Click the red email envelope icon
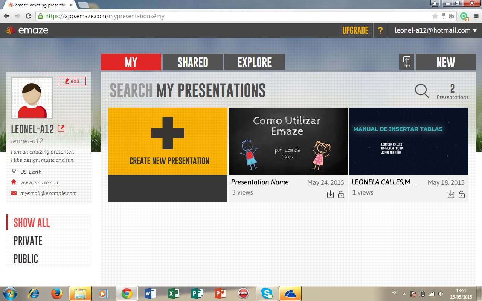 click(14, 193)
